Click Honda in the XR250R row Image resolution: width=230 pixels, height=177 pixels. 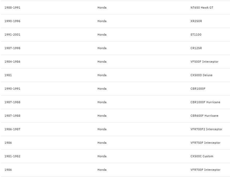[x=102, y=21]
